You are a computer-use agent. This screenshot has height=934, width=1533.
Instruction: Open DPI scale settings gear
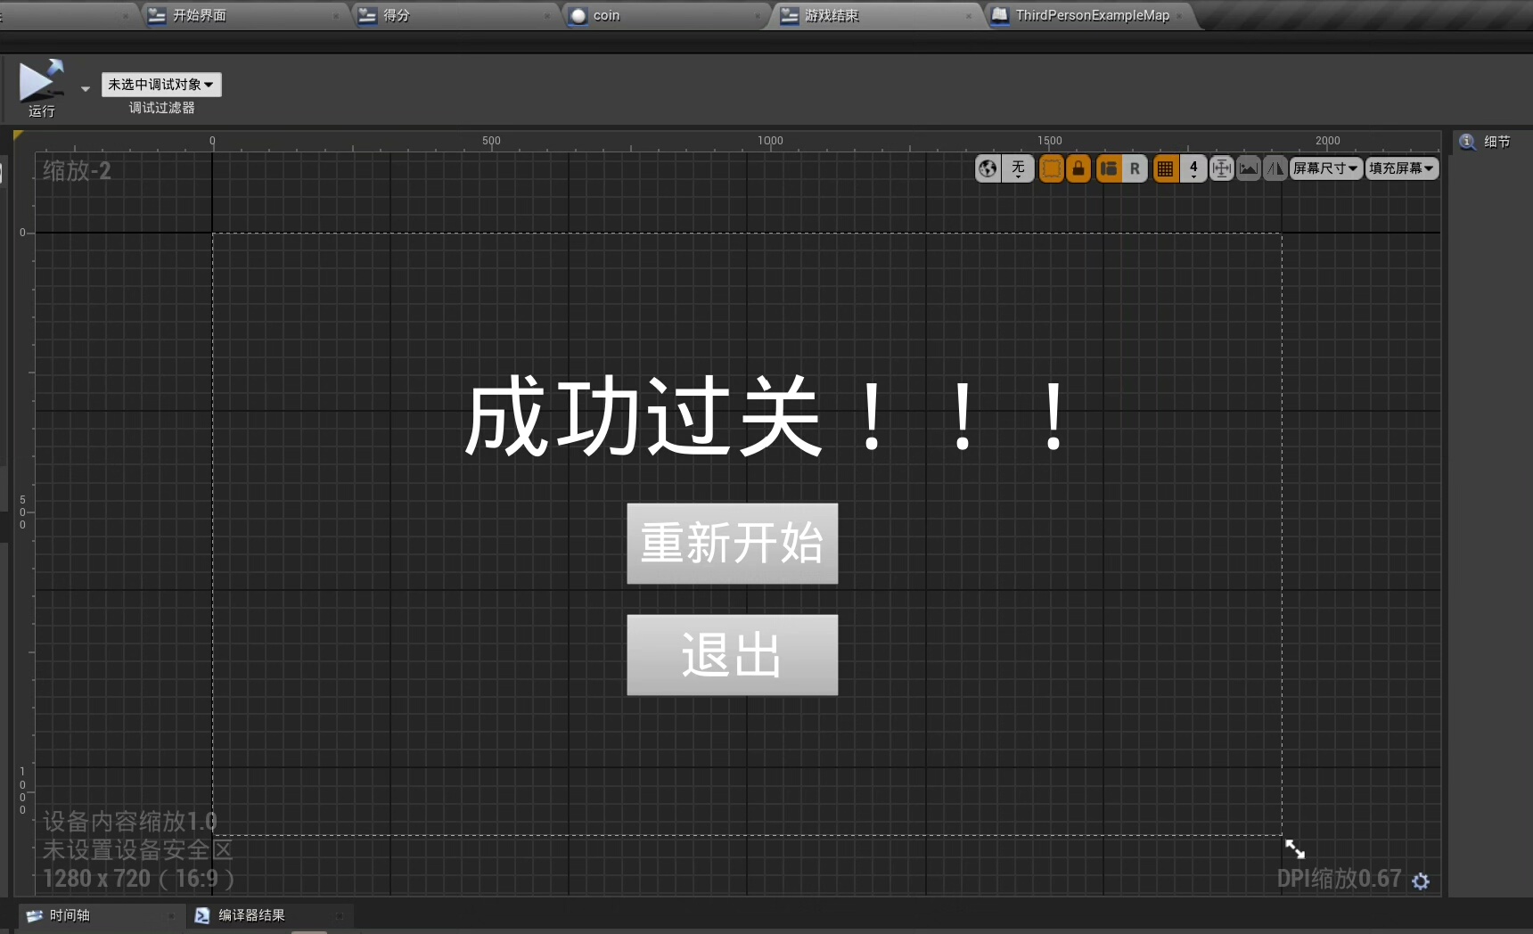[1421, 881]
